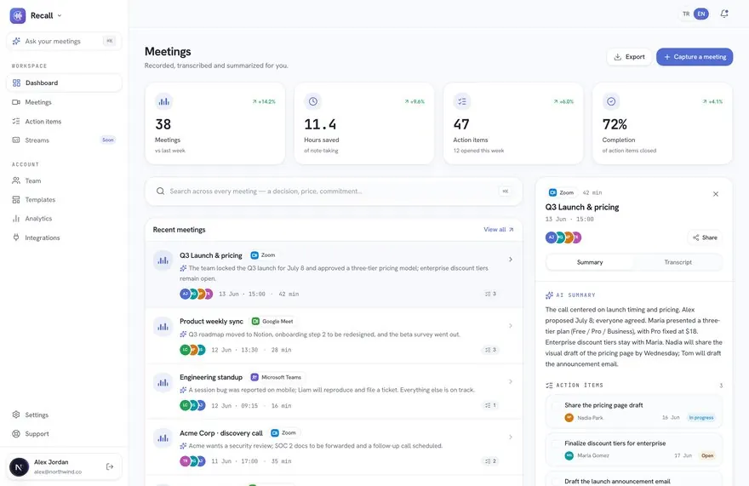749x486 pixels.
Task: Click the Microsoft Teams badge on Engineering standup
Action: [x=277, y=377]
